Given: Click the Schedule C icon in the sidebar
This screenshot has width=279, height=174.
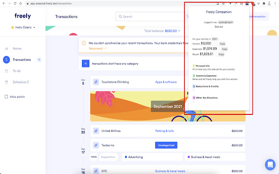Looking at the screenshot, I should [x=7, y=82].
